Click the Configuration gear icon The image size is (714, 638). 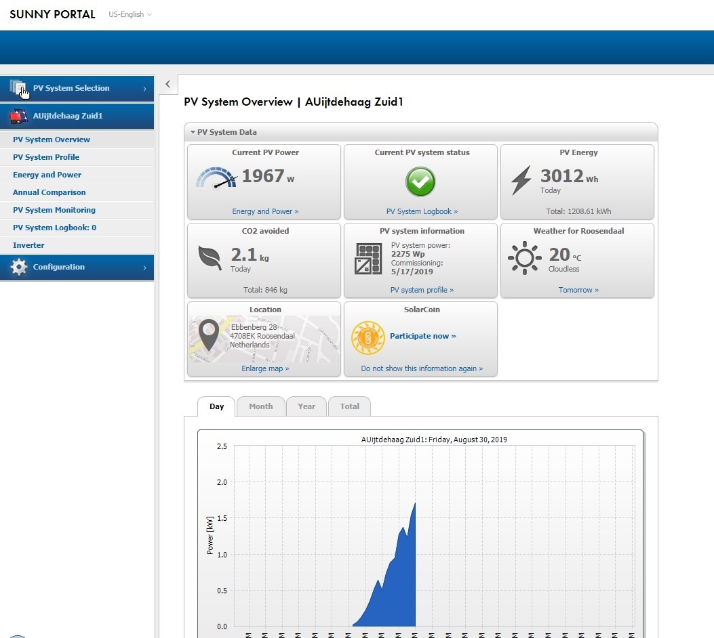click(19, 267)
